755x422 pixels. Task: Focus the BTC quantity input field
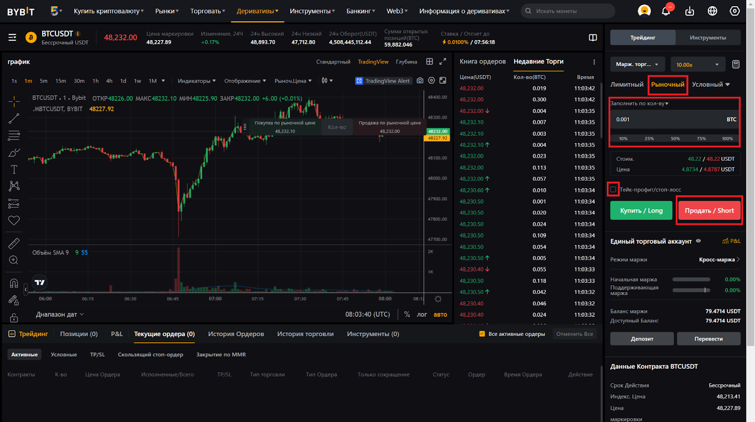click(675, 119)
